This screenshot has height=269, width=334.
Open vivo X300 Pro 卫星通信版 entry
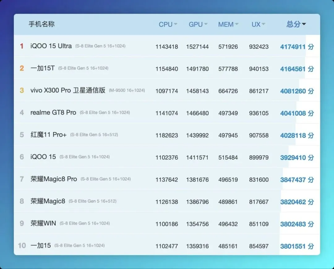coord(68,90)
